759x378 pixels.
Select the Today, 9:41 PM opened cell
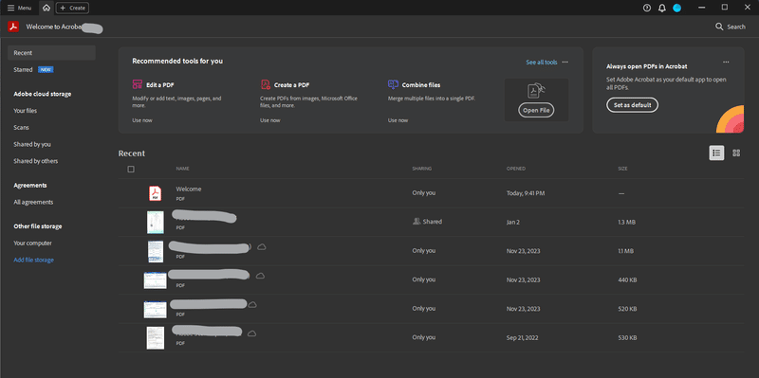click(526, 193)
